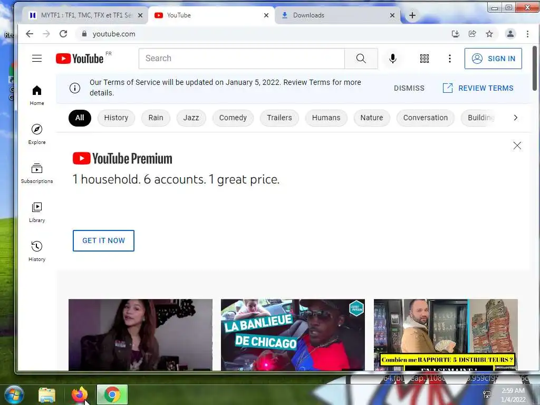Open Windows Explorer from the taskbar
Screen dimensions: 540x405
[47, 395]
